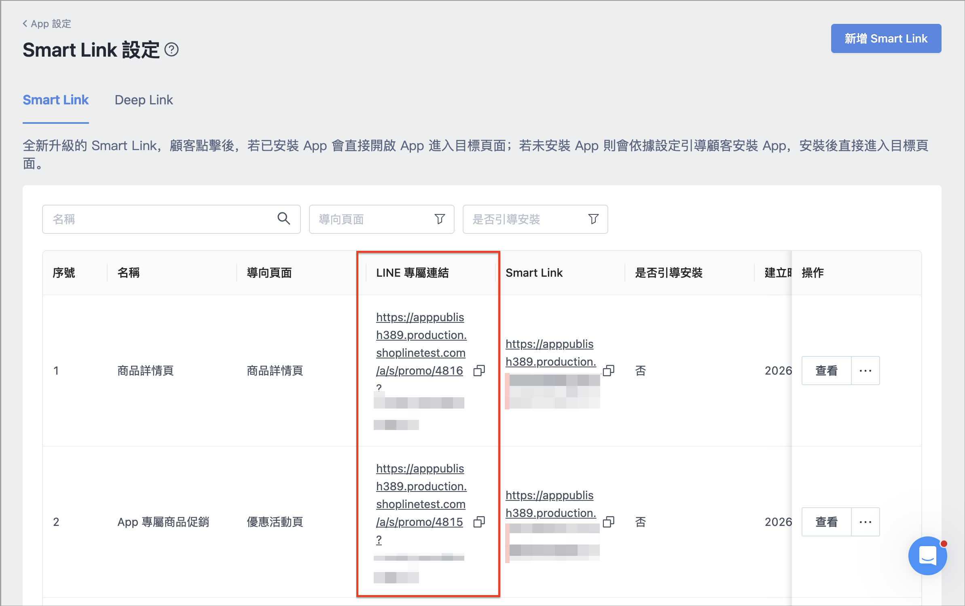Click the search magnifier in the 名稱 field
Screen dimensions: 965x606
[284, 219]
